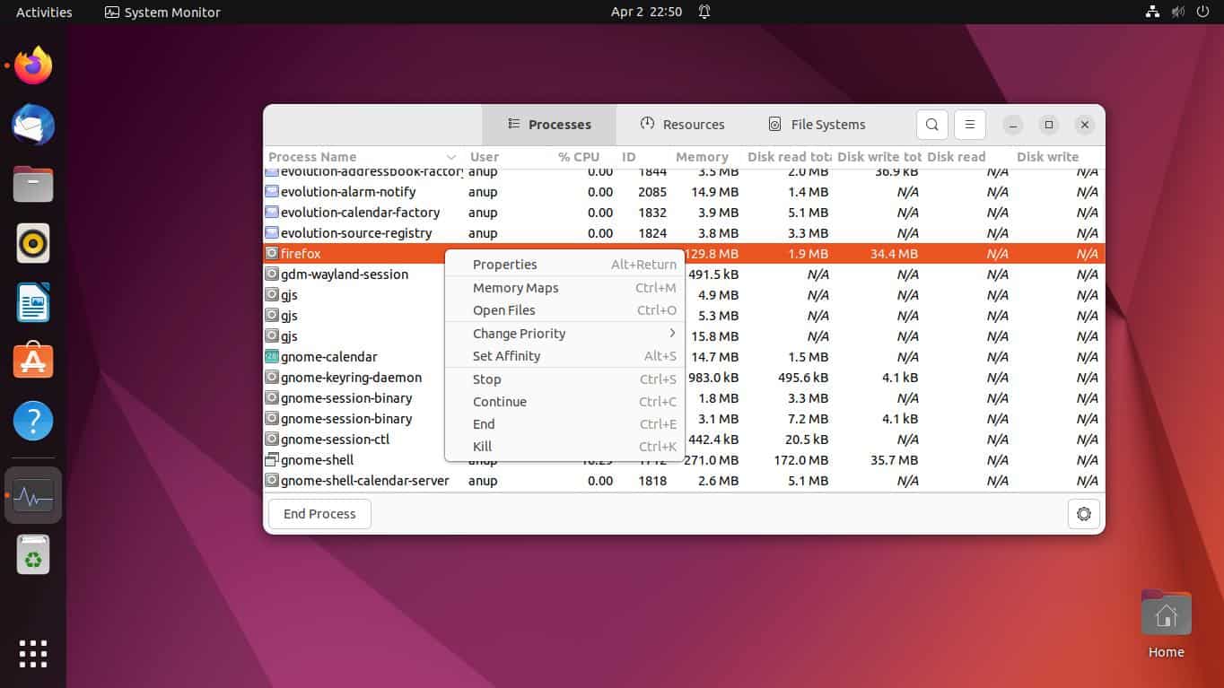The height and width of the screenshot is (688, 1224).
Task: Open LibreOffice Writer from the dock
Action: (x=32, y=301)
